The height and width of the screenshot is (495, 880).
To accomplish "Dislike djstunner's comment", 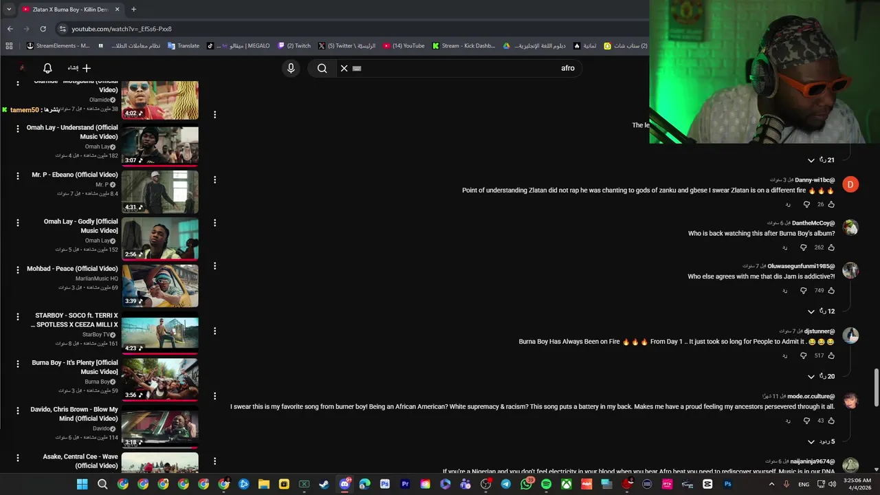I will (x=803, y=355).
